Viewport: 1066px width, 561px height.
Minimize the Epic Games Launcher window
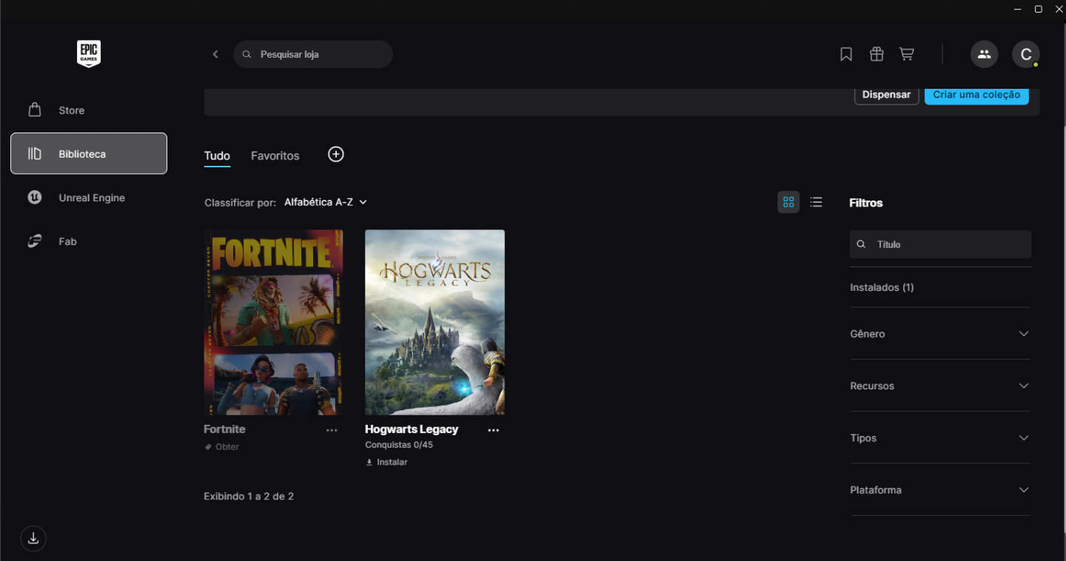[x=1017, y=9]
